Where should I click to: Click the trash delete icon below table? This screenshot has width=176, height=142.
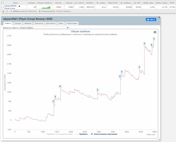(x=3, y=11)
